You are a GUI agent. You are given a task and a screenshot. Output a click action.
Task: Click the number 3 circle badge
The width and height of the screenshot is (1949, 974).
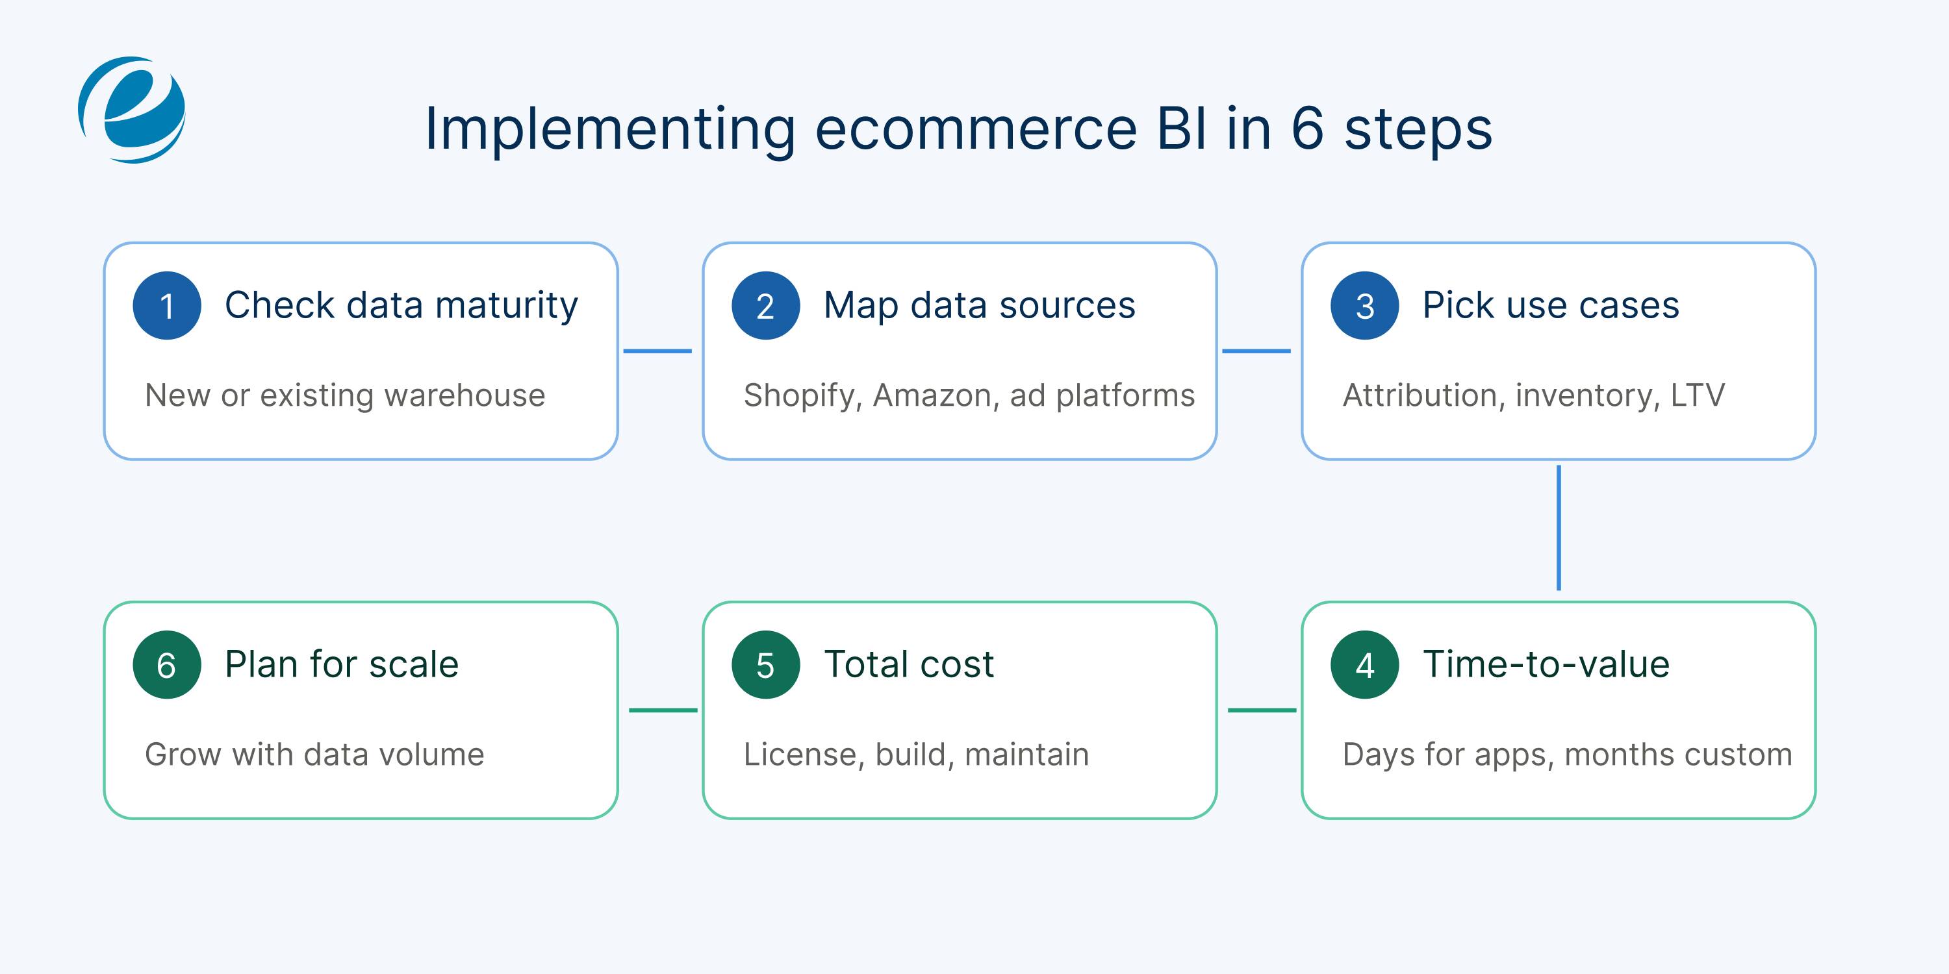pyautogui.click(x=1365, y=305)
